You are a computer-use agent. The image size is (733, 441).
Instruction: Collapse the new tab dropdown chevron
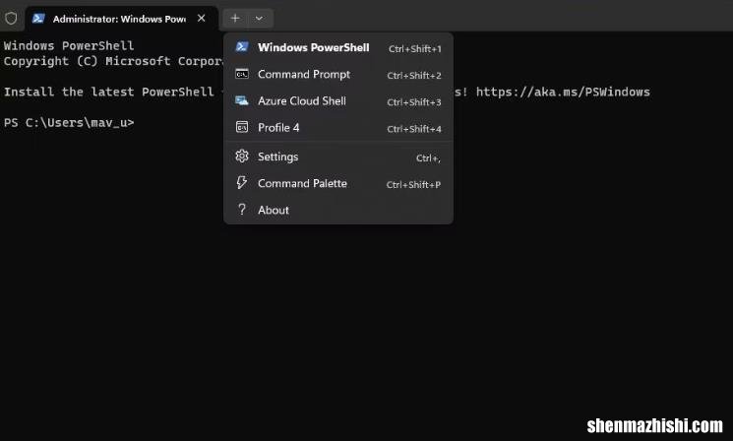[259, 19]
